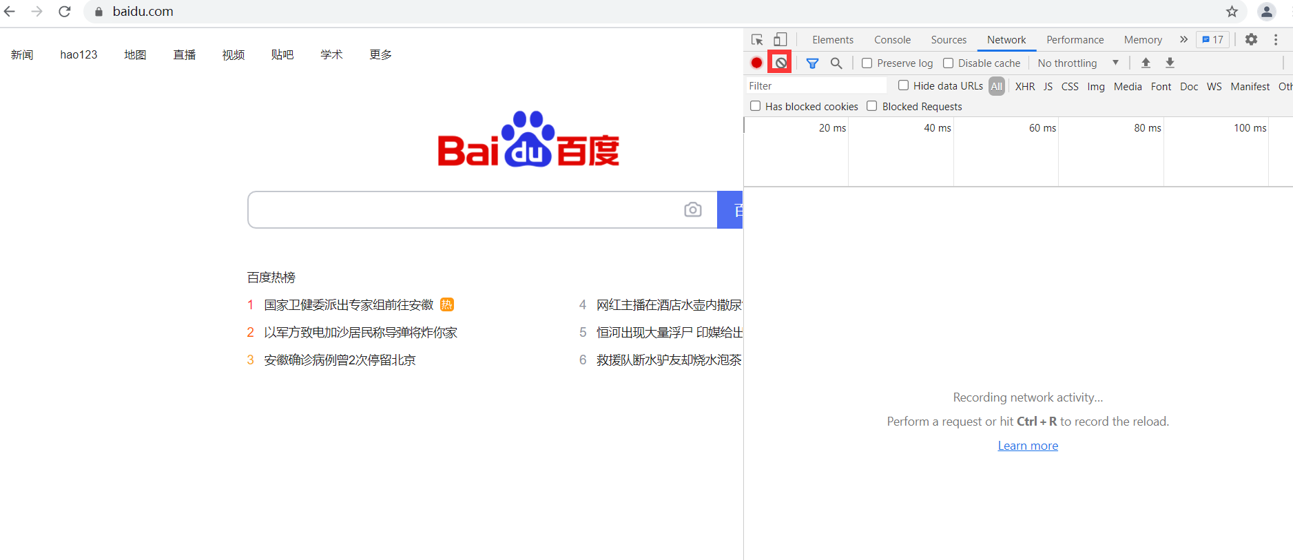
Task: Open the 视频 link
Action: pyautogui.click(x=234, y=54)
